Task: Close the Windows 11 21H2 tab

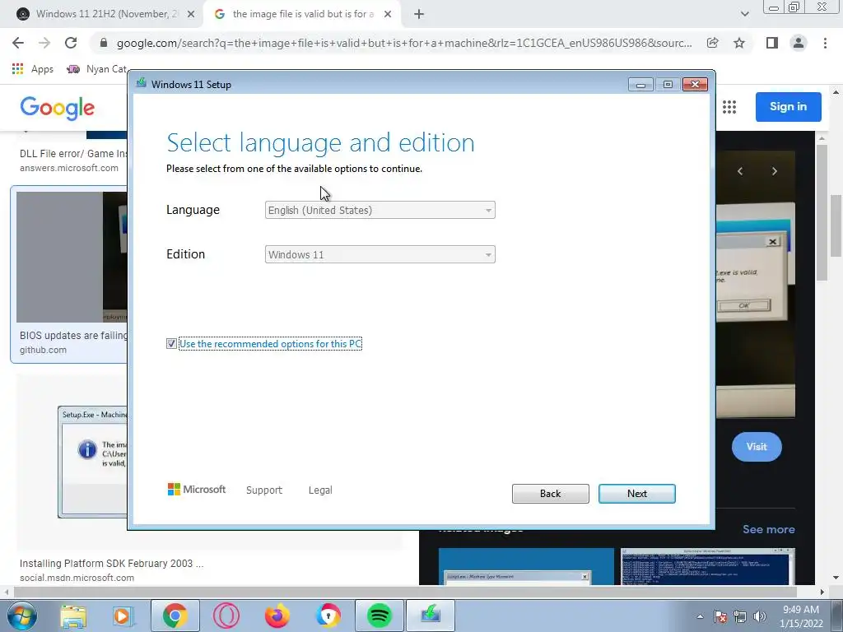Action: [x=190, y=15]
